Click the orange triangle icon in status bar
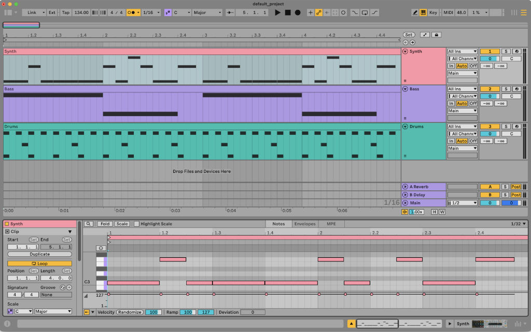Screen dimensions: 531x332 click(x=351, y=324)
